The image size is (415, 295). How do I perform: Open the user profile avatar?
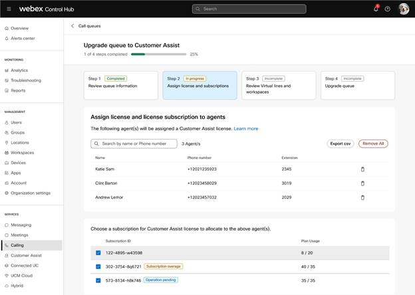tap(404, 9)
